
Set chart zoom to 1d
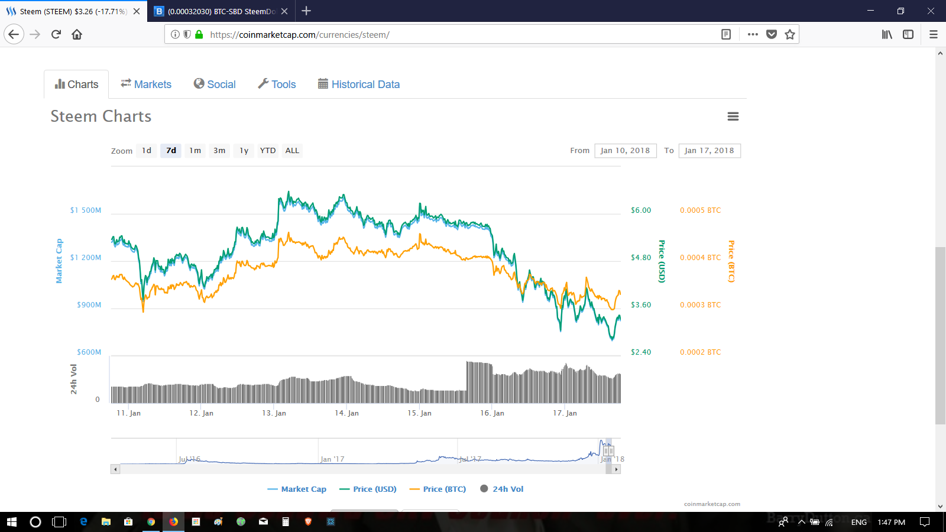click(147, 151)
